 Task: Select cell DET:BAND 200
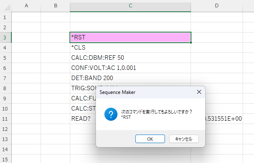pyautogui.click(x=130, y=78)
